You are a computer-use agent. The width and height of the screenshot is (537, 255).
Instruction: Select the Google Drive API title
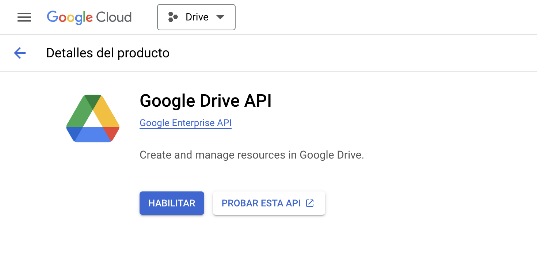(205, 101)
